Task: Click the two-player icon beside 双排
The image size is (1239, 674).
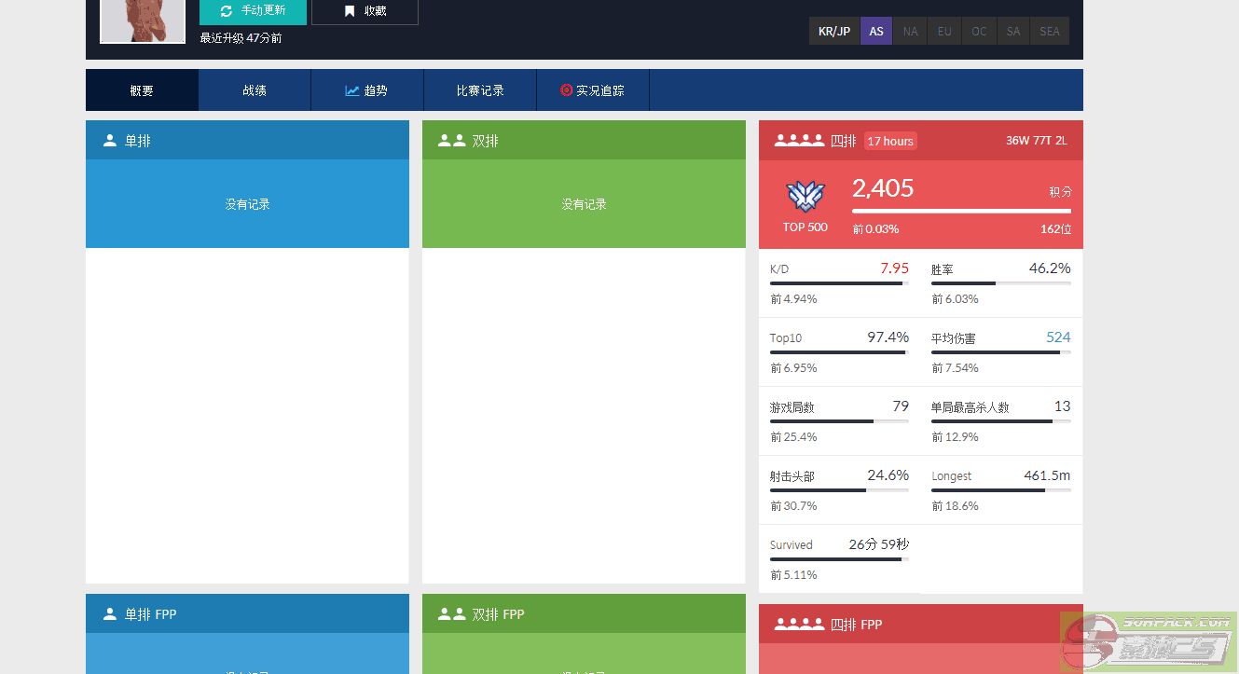Action: click(x=451, y=141)
